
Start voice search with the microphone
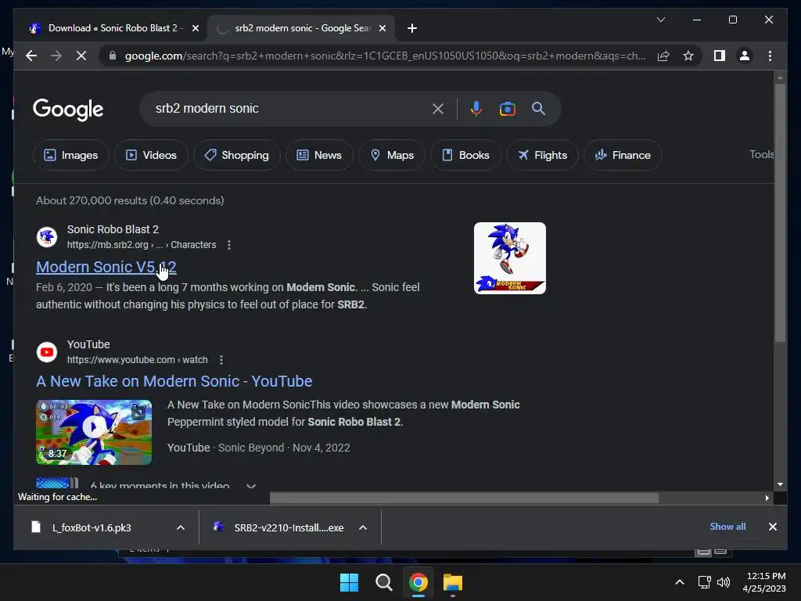pyautogui.click(x=476, y=109)
